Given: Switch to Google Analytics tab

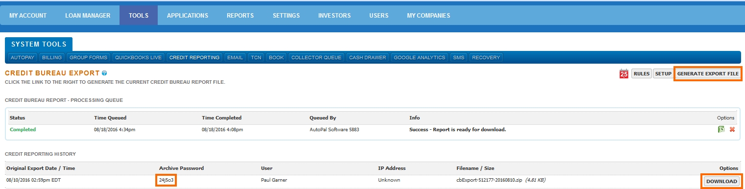Looking at the screenshot, I should [419, 57].
